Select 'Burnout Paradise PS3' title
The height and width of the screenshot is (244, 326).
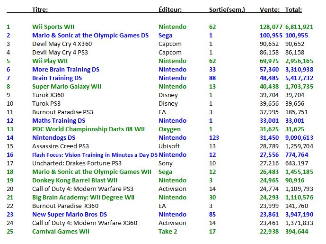62,112
